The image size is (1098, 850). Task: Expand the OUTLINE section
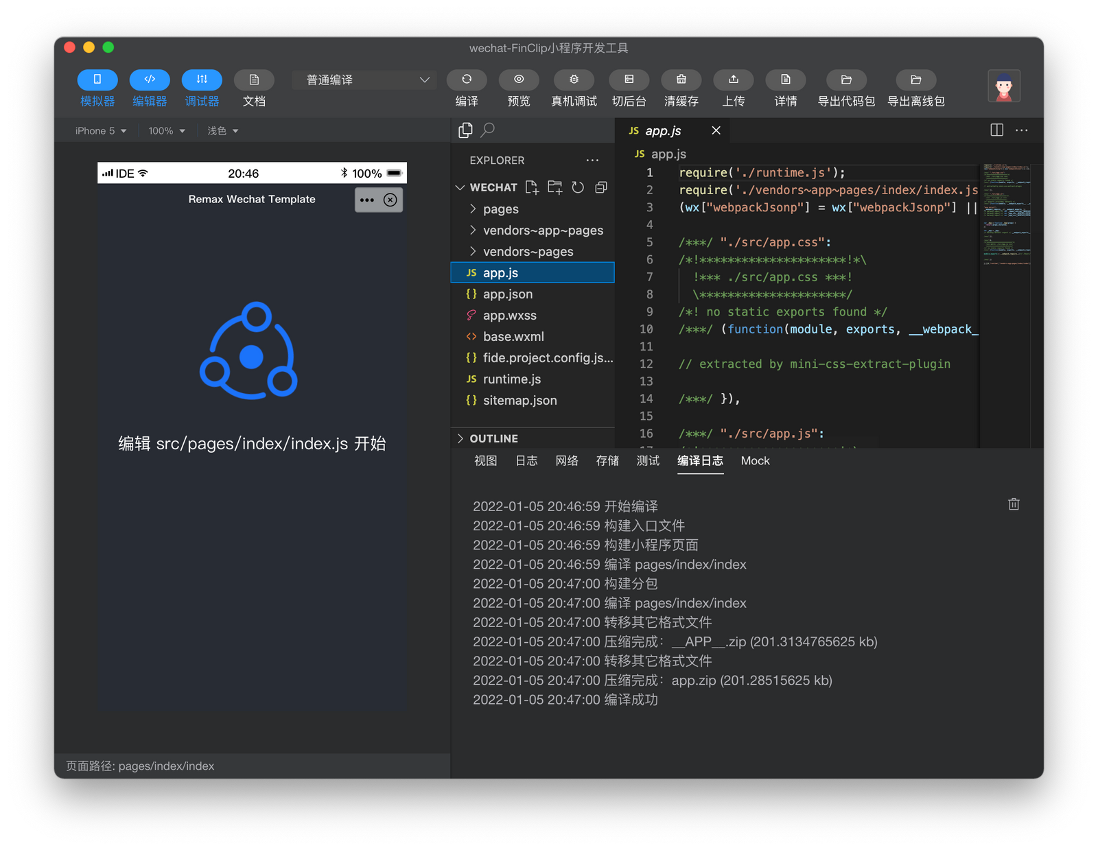(x=533, y=438)
